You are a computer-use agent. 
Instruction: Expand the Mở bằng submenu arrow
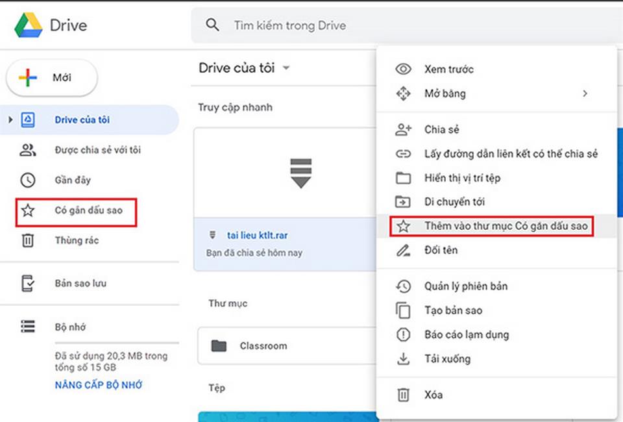585,93
